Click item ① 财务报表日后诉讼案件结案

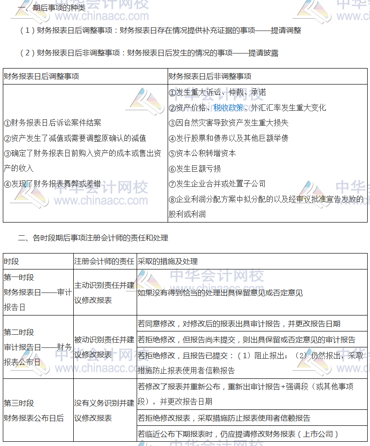52,123
